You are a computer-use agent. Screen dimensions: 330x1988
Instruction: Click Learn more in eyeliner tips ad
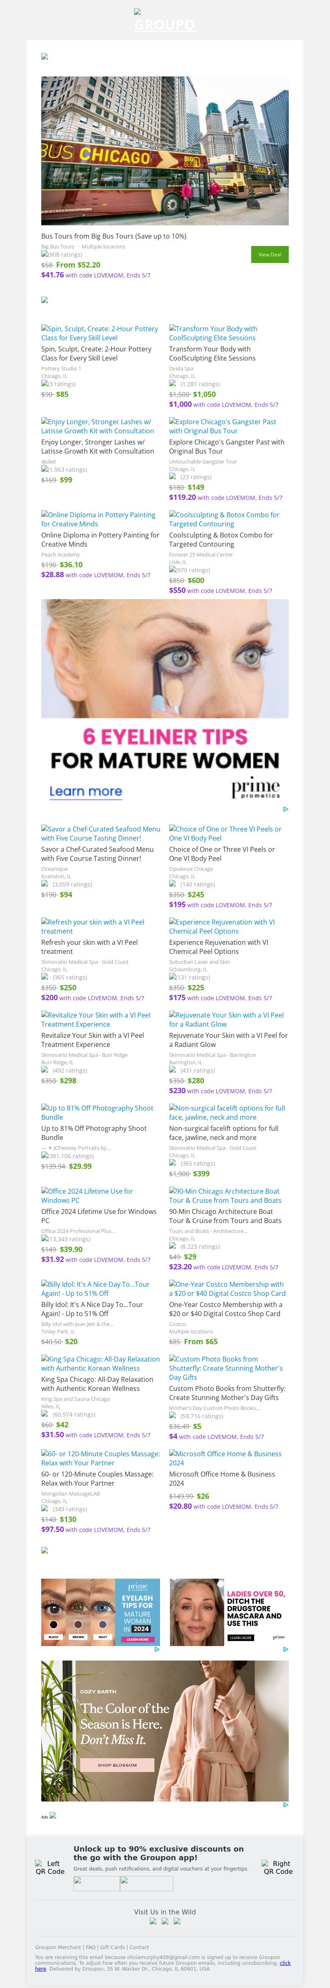85,791
